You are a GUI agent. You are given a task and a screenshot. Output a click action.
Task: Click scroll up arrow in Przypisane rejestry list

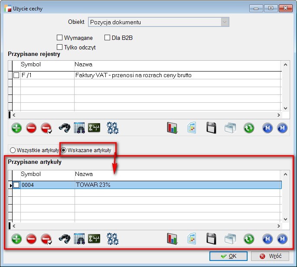286,65
